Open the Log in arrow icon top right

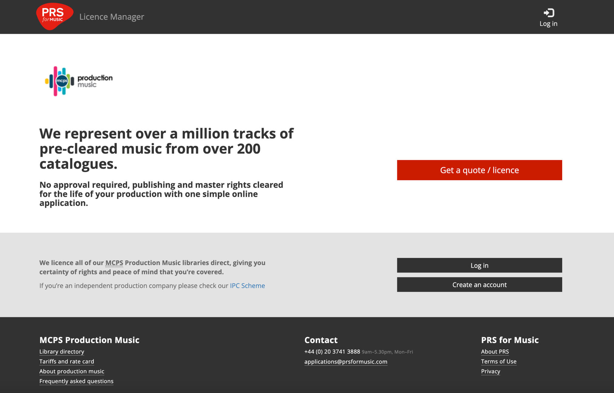tap(548, 13)
